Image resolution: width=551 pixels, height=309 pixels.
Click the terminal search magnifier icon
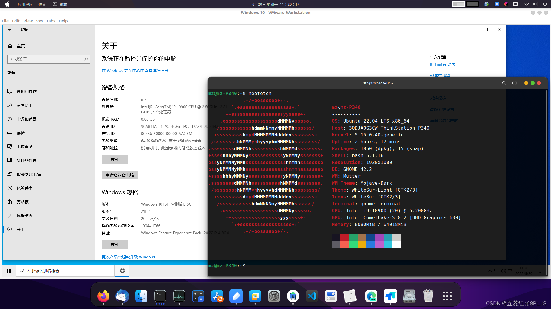pyautogui.click(x=504, y=83)
